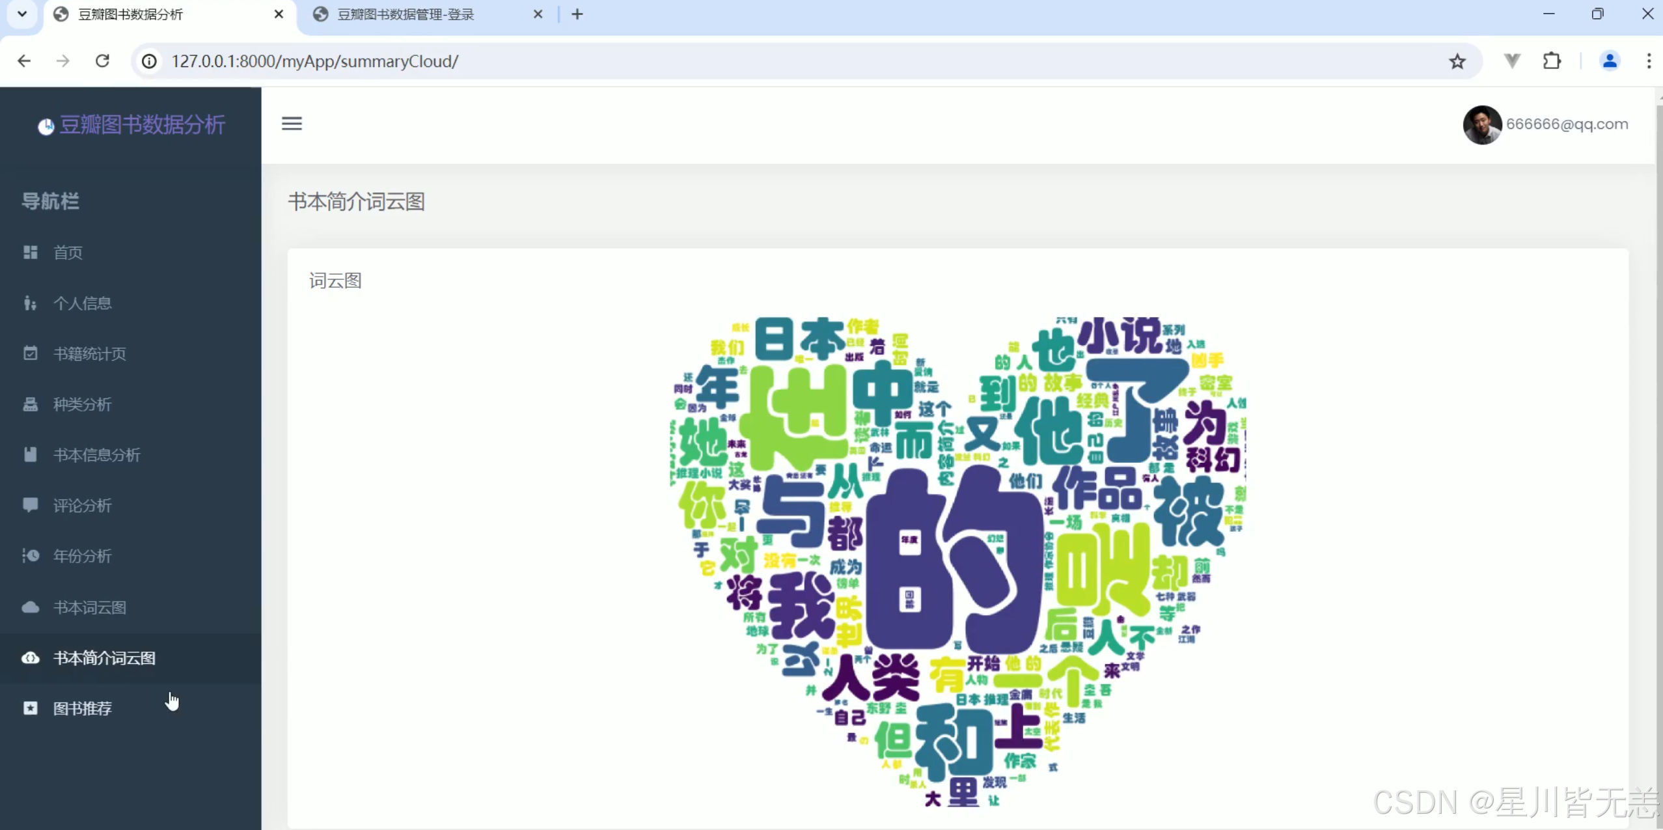
Task: Click the 书籍统计页 calendar icon
Action: pyautogui.click(x=31, y=353)
